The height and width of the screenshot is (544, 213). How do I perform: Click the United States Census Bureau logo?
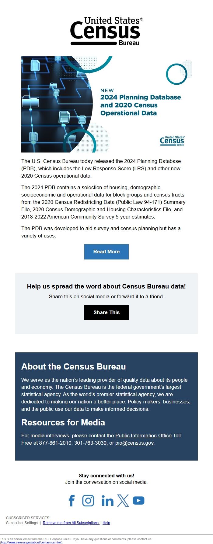106,31
